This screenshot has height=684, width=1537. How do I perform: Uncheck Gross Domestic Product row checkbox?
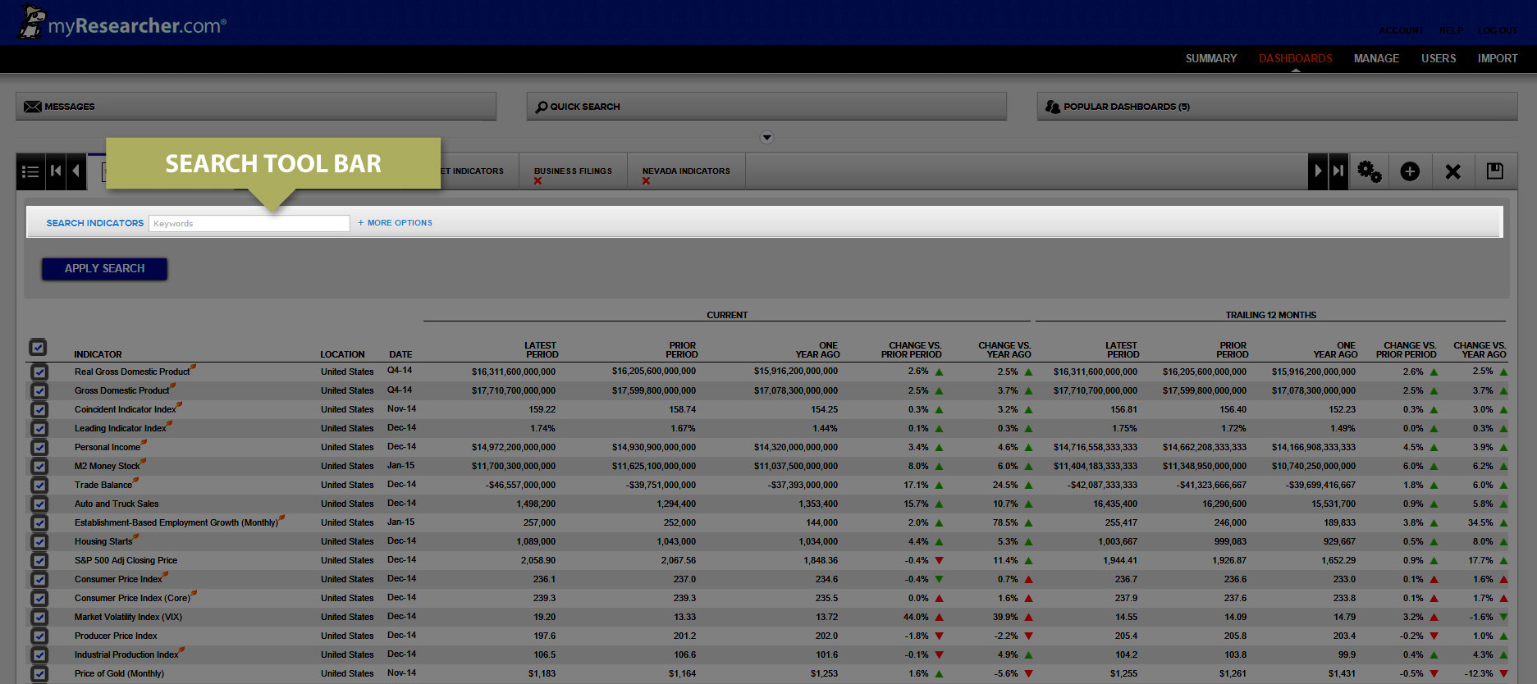coord(39,390)
